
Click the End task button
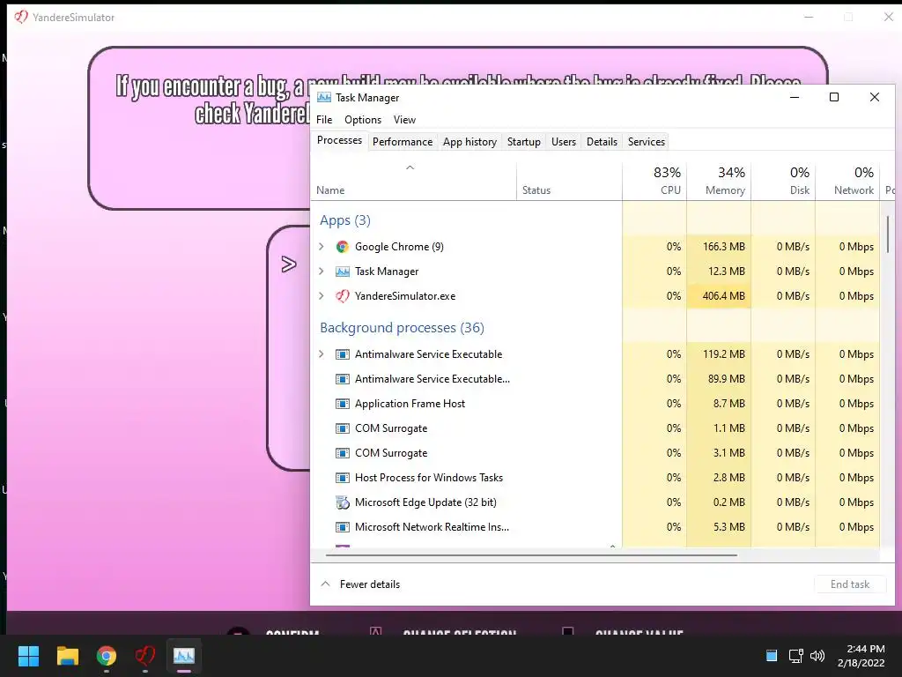pyautogui.click(x=850, y=584)
